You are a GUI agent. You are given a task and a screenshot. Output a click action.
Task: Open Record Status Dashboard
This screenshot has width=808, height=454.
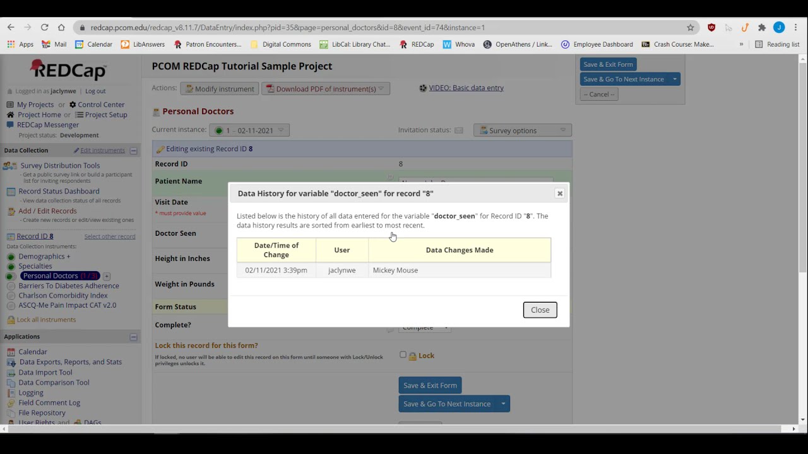tap(59, 191)
